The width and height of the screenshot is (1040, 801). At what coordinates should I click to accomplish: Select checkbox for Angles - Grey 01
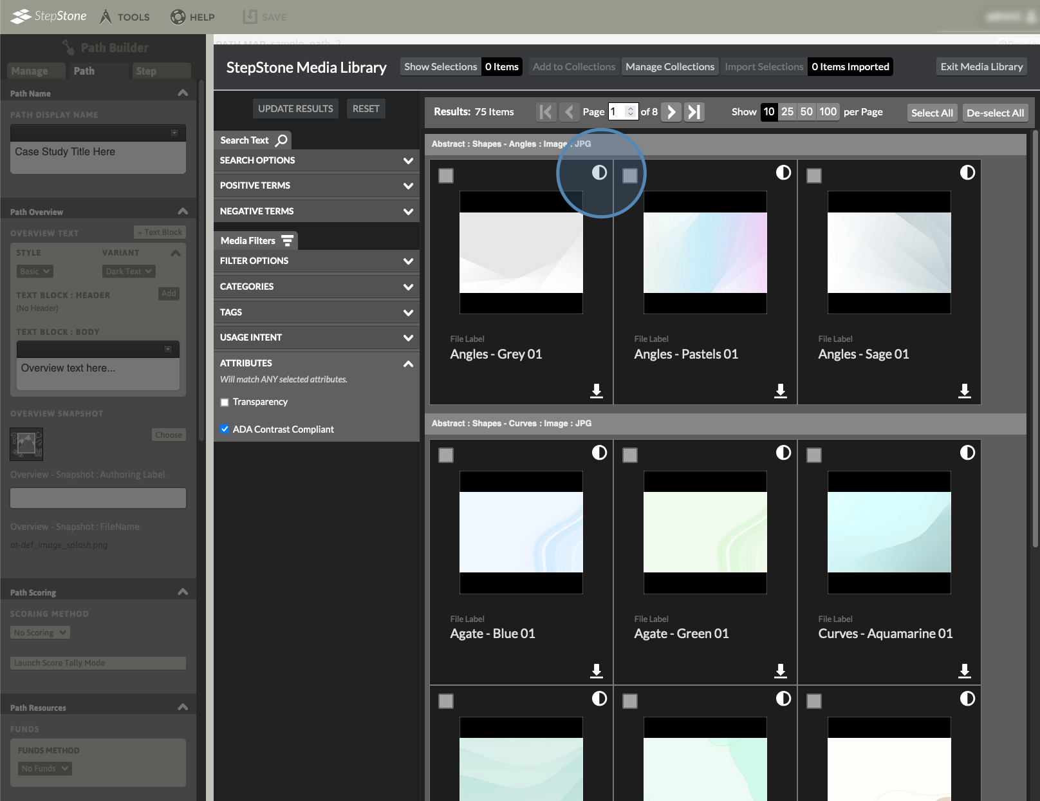click(x=446, y=176)
